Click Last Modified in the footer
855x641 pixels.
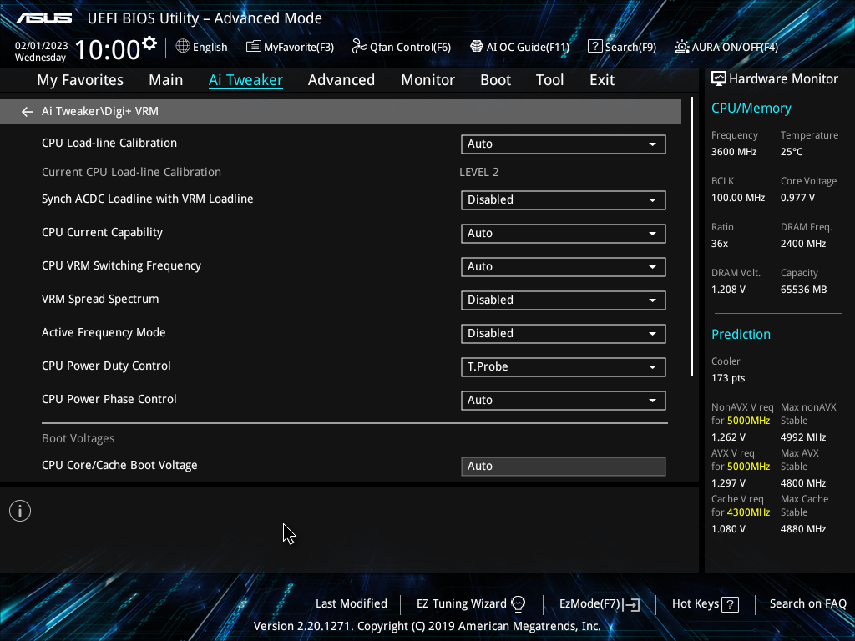tap(352, 604)
